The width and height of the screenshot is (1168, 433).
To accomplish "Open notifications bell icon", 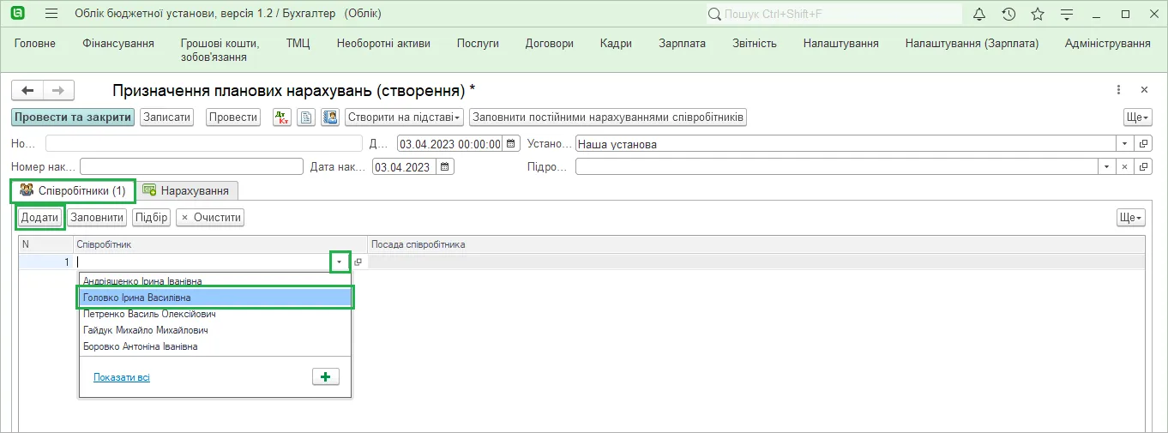I will [979, 14].
